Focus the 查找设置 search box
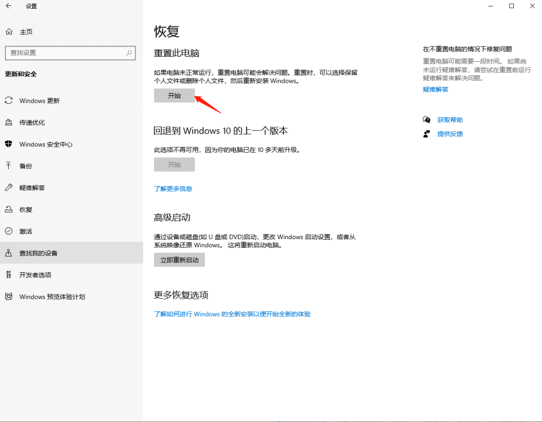This screenshot has width=542, height=422. [70, 53]
